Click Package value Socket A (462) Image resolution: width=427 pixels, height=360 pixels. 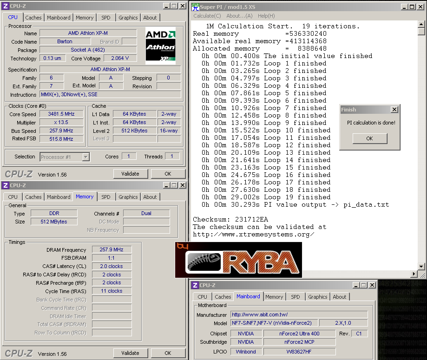(x=88, y=50)
